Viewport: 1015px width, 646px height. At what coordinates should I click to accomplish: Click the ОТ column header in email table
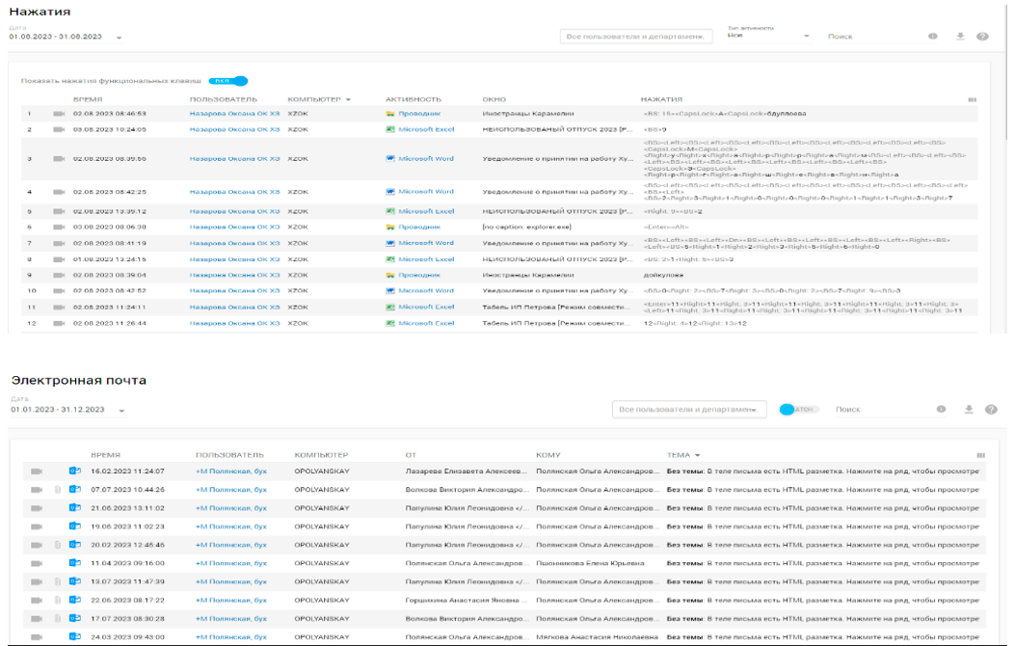411,455
